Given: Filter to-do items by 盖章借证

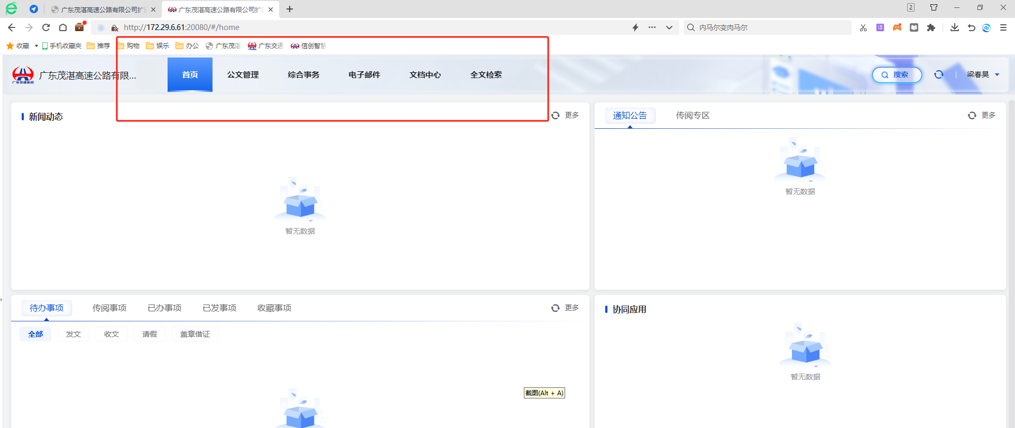Looking at the screenshot, I should 195,334.
